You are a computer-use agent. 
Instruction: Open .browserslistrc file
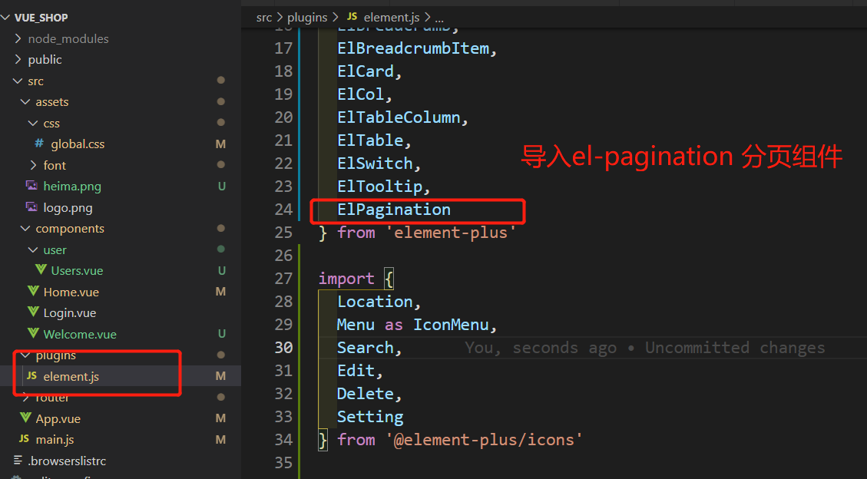coord(67,461)
